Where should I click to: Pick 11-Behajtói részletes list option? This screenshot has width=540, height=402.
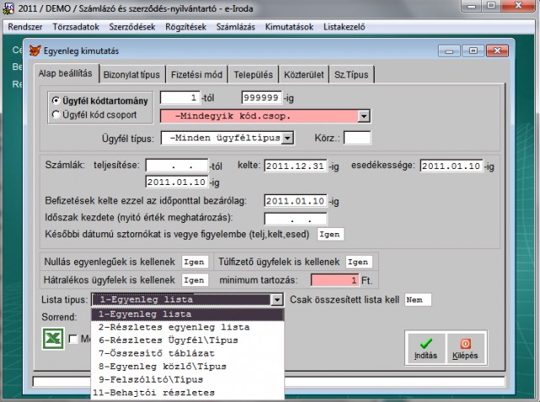click(x=148, y=393)
